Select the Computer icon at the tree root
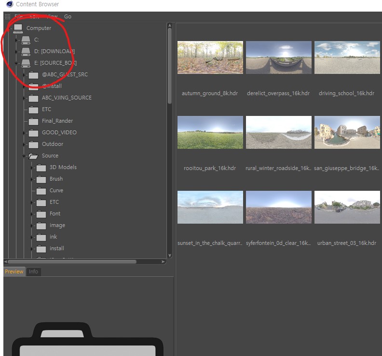Image resolution: width=382 pixels, height=356 pixels. (x=18, y=28)
